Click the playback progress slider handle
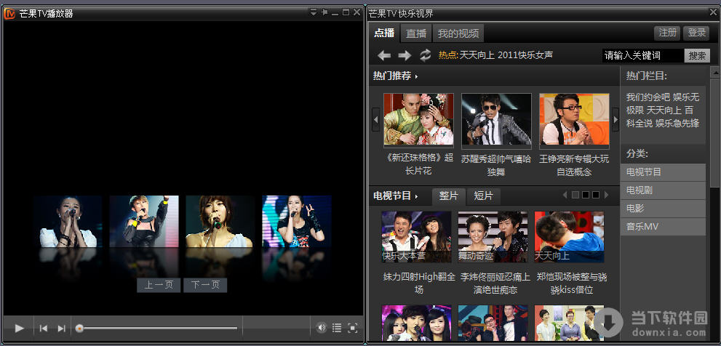The width and height of the screenshot is (721, 346). pos(79,328)
